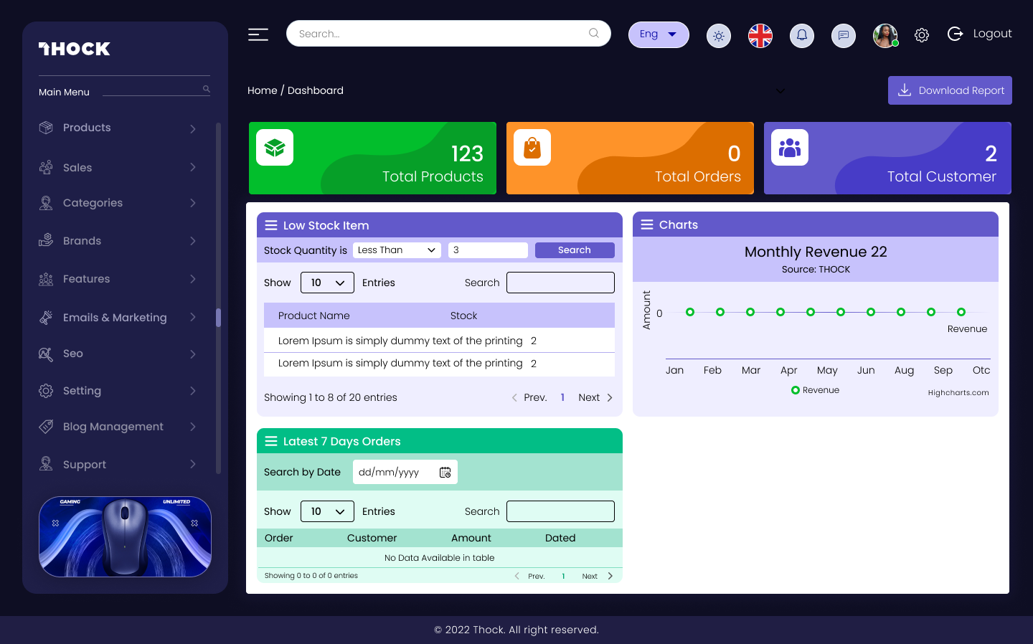Click Logout in the top bar

click(x=980, y=34)
